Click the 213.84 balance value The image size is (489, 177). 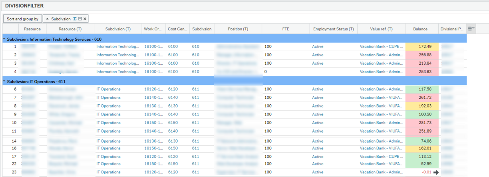tap(425, 64)
